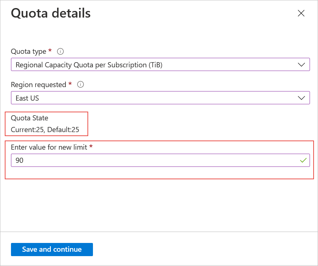
Task: Click the red asterisk after new limit label
Action: point(91,146)
